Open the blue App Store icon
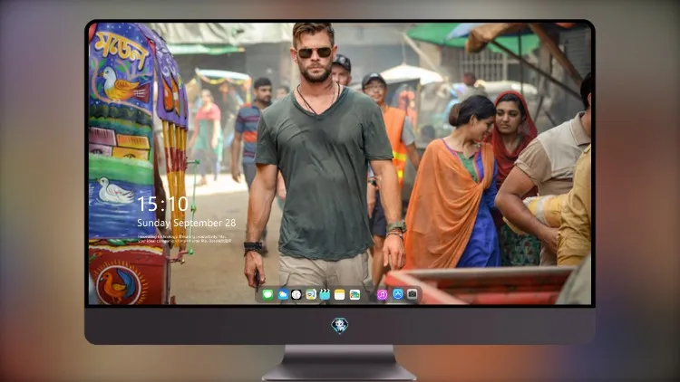The image size is (680, 382). (x=398, y=294)
